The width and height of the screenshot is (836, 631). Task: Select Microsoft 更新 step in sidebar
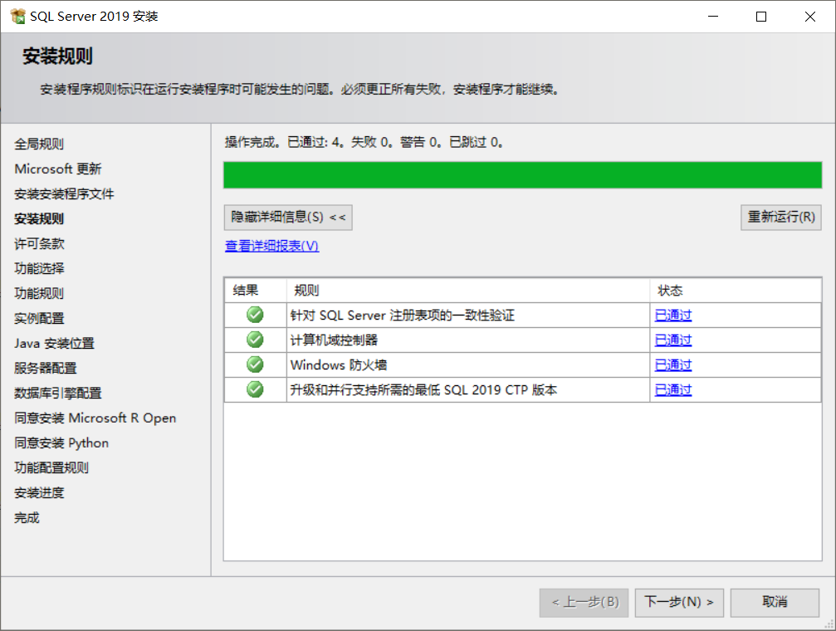(x=57, y=169)
